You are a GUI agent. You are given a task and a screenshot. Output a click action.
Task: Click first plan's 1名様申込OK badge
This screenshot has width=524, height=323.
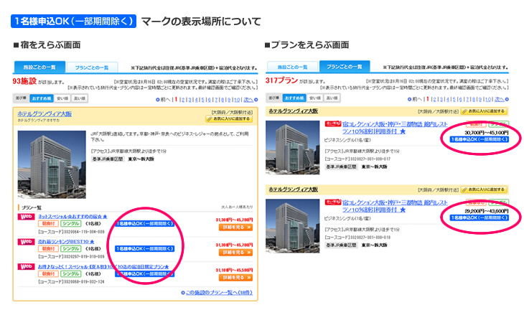(x=144, y=223)
